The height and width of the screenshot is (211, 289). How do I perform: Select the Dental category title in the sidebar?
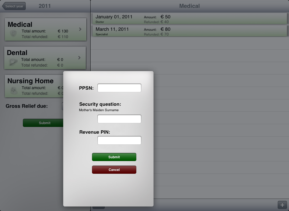tap(17, 53)
